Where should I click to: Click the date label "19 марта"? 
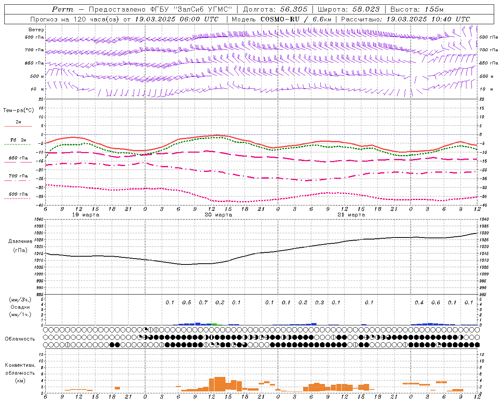86,215
